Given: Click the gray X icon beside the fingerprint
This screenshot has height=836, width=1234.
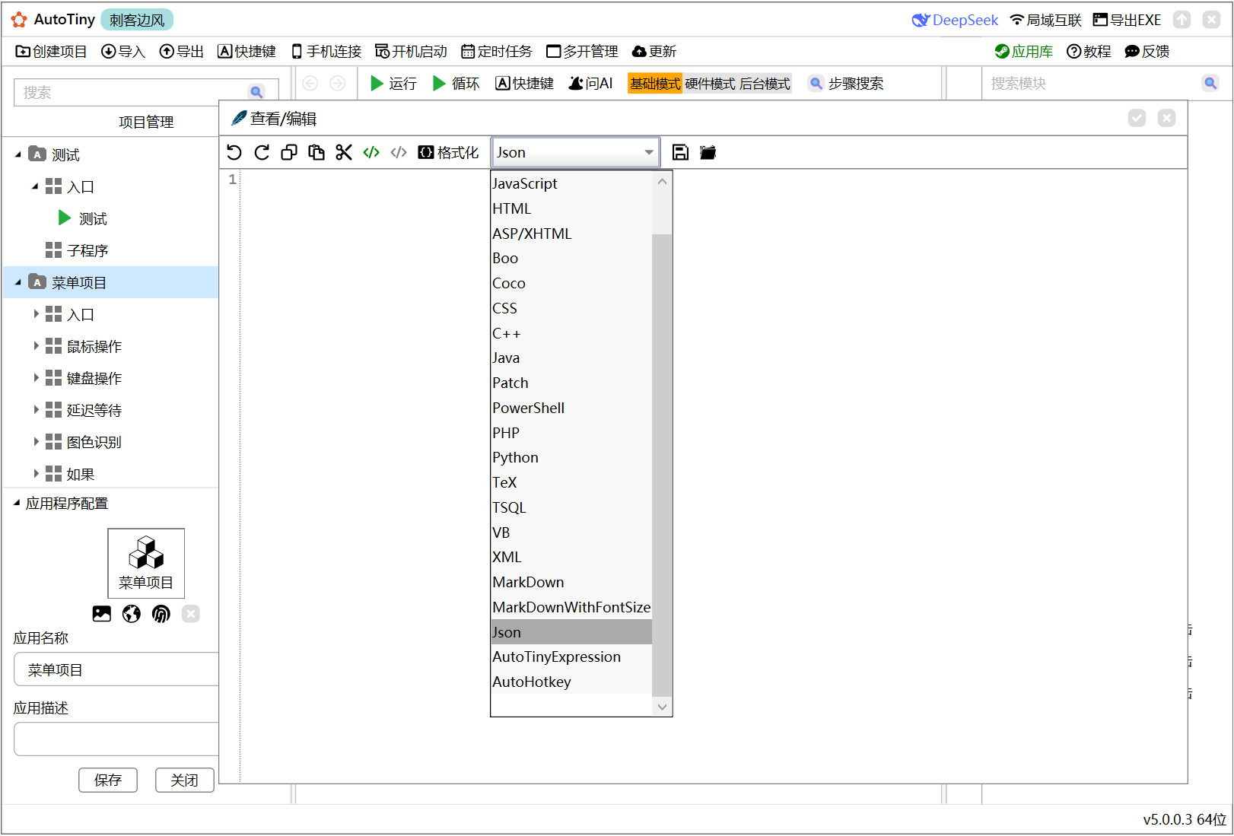Looking at the screenshot, I should 191,614.
